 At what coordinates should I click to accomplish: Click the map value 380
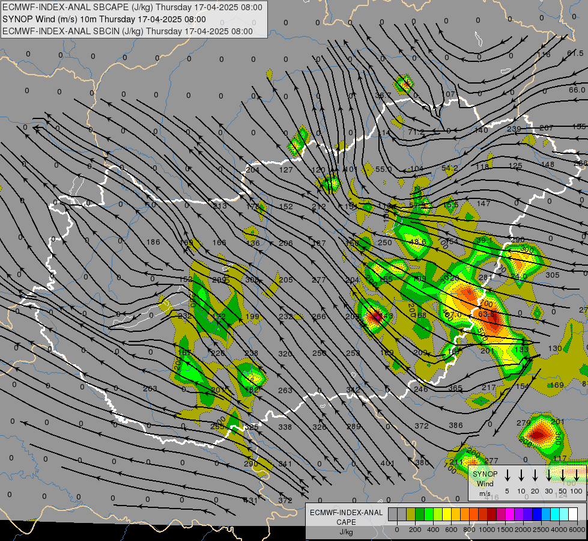tap(422, 462)
